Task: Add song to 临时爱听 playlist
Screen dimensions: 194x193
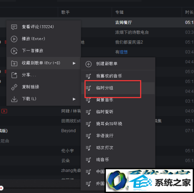Action: tap(118, 112)
